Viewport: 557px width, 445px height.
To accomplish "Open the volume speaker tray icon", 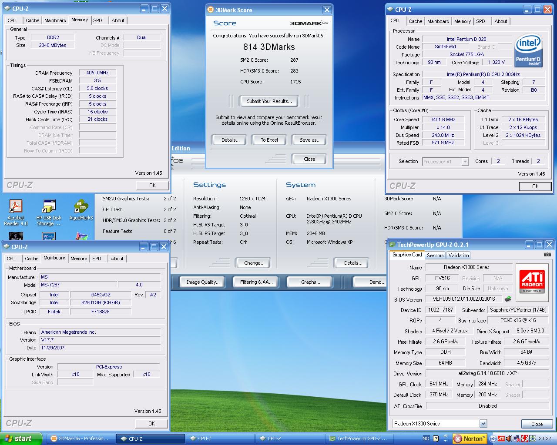I will click(x=509, y=438).
